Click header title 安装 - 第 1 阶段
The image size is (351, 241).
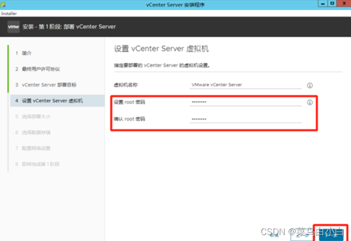click(x=69, y=27)
